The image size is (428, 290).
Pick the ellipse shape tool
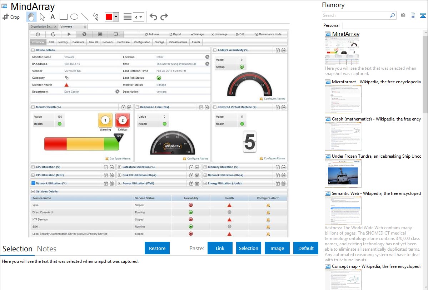click(x=74, y=17)
